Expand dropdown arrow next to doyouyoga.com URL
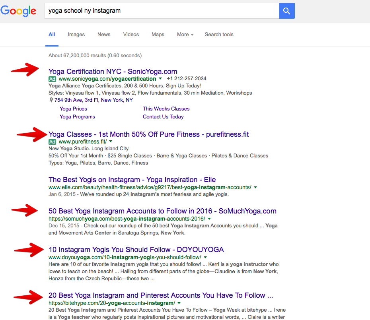Image resolution: width=370 pixels, height=320 pixels. coord(205,257)
